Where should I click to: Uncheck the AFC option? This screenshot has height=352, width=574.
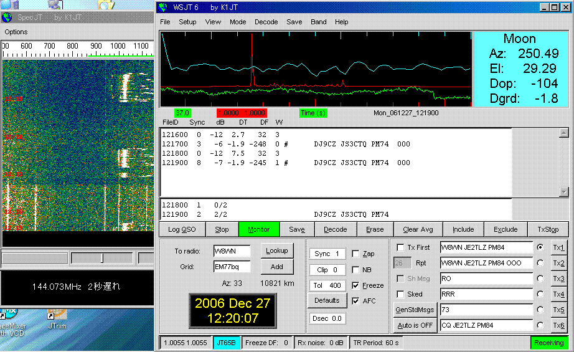[355, 301]
